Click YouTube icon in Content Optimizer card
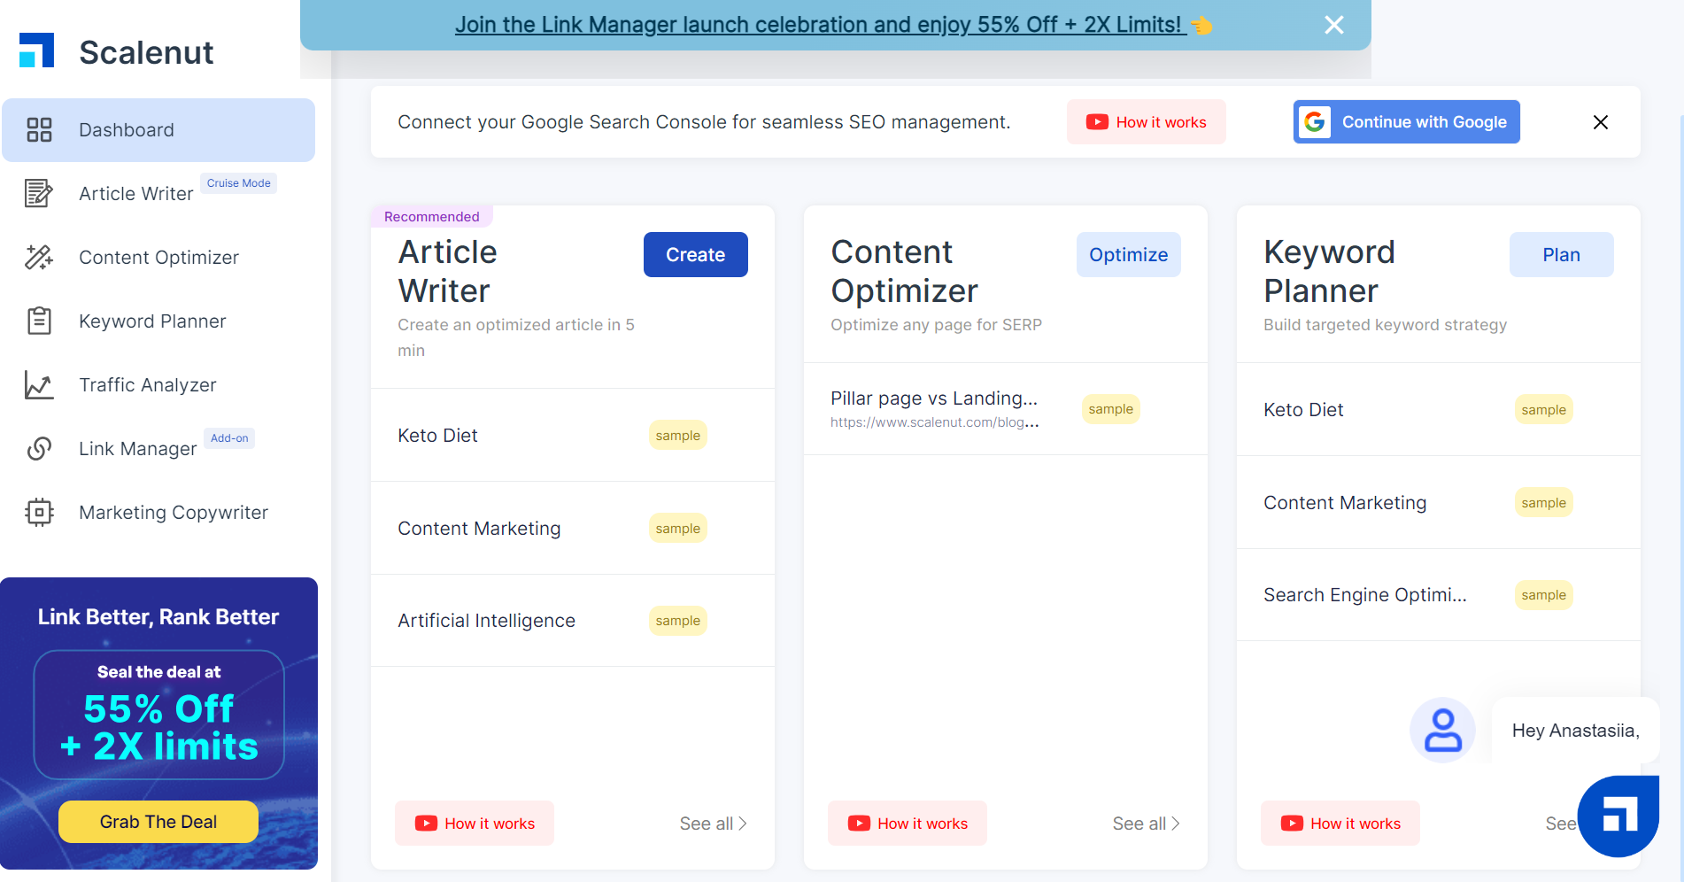The height and width of the screenshot is (882, 1684). pyautogui.click(x=859, y=824)
